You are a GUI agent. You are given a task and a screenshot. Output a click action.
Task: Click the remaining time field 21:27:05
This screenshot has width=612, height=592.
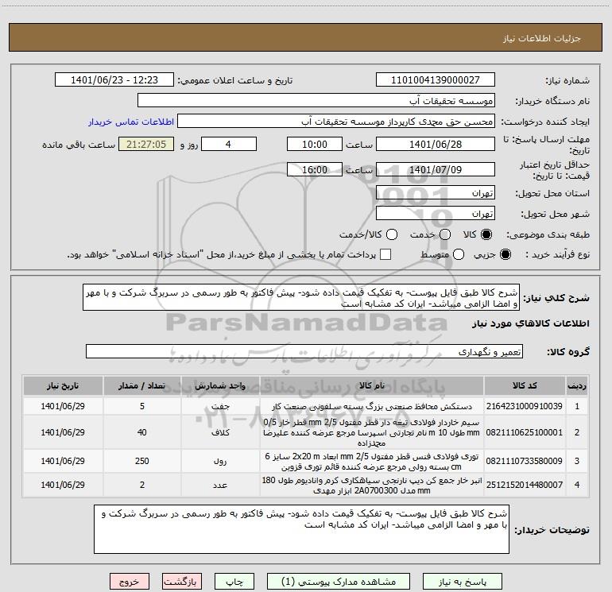click(146, 144)
